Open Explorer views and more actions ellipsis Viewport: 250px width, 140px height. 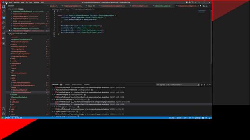[48, 6]
